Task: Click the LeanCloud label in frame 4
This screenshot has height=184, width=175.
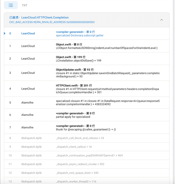Action: pos(28,89)
